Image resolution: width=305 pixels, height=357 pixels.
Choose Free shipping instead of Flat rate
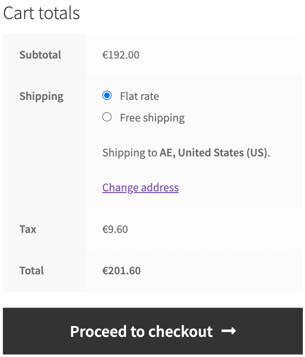[x=107, y=117]
